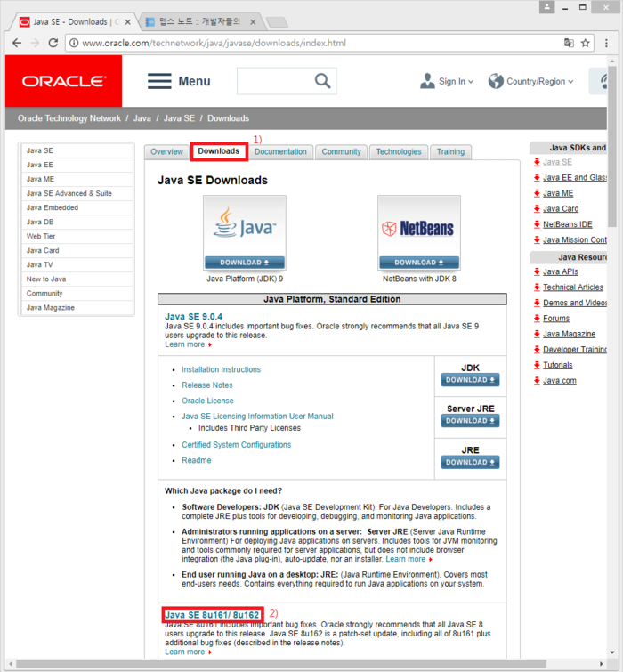Open the Documentation tab
The image size is (623, 672).
280,151
